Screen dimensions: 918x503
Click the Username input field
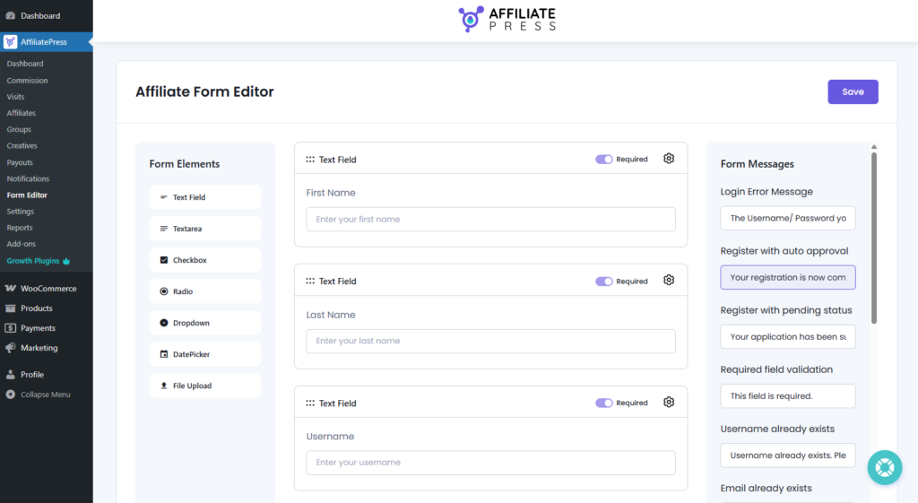tap(490, 463)
